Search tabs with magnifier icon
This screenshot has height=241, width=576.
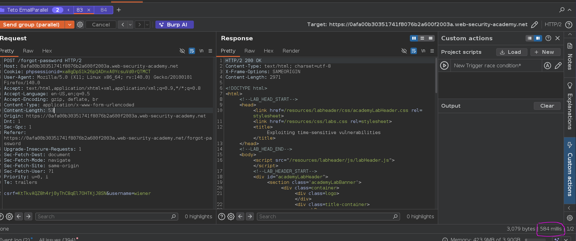(x=562, y=10)
